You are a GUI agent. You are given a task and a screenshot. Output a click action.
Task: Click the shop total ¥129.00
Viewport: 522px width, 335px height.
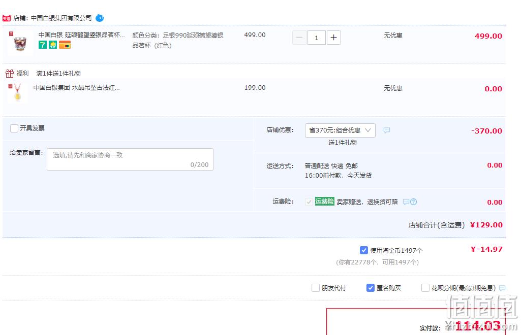486,225
